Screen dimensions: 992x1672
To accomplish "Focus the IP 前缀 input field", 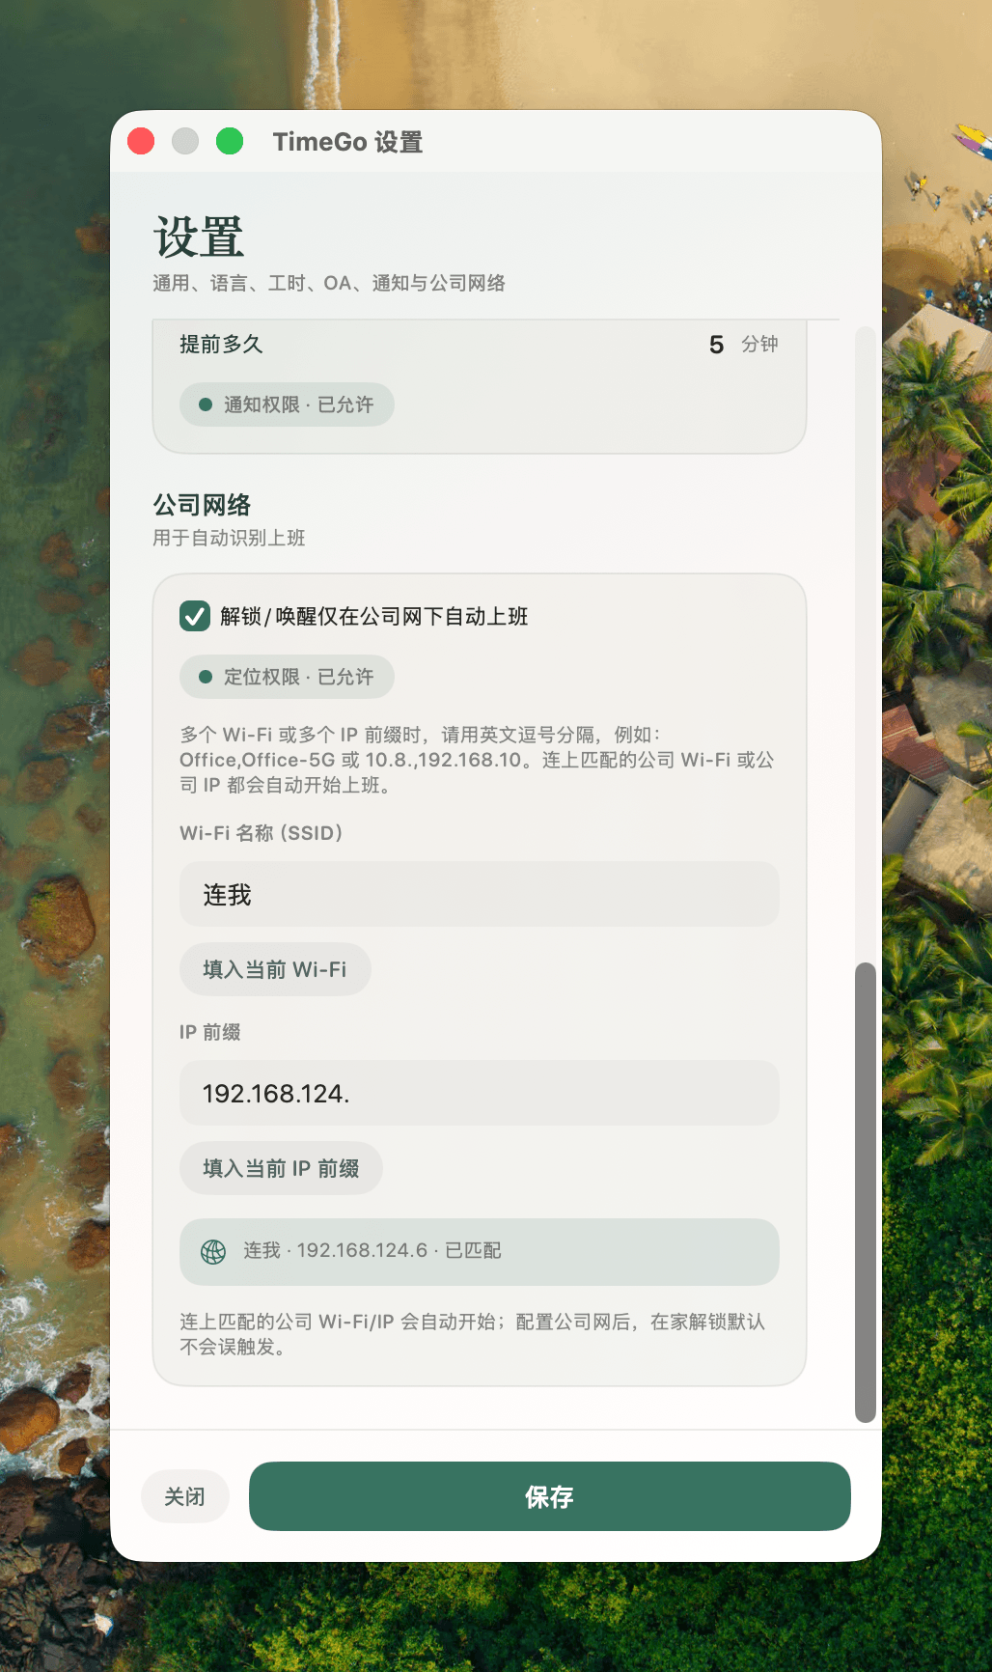I will point(479,1093).
